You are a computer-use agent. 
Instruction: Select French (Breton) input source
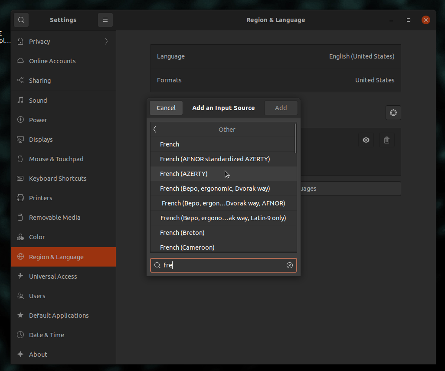[x=182, y=233]
